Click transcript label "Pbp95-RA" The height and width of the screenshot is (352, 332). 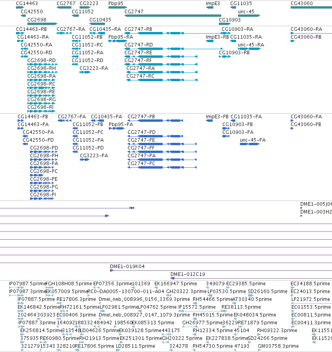[121, 37]
